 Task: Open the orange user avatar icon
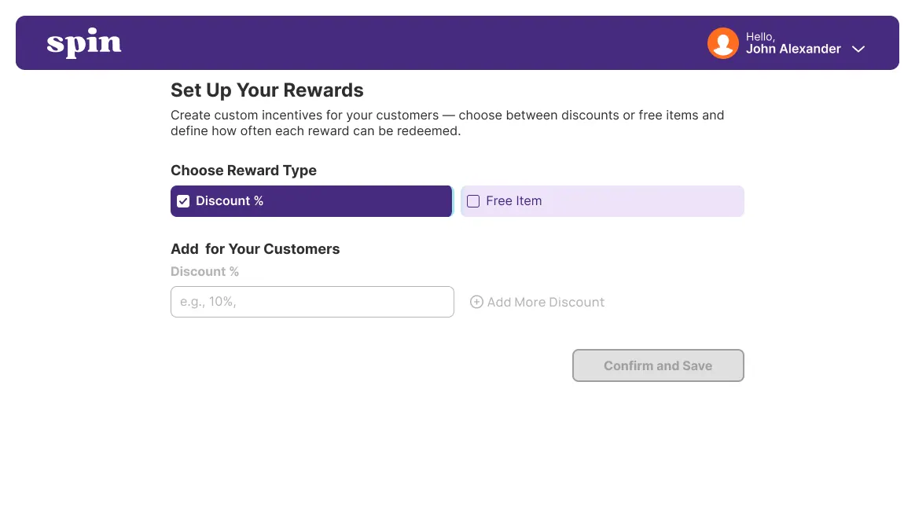[x=723, y=43]
